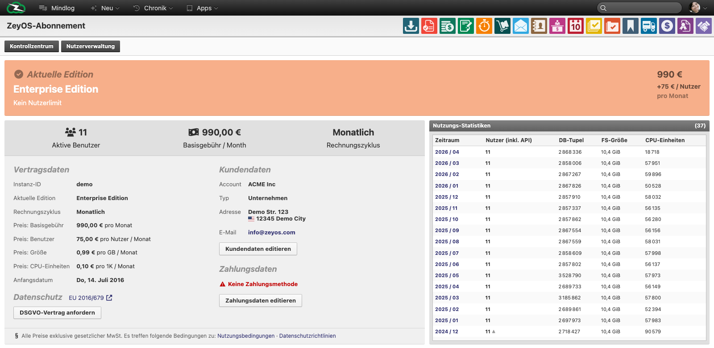This screenshot has width=714, height=348.
Task: Click the ZeyOS logo icon
Action: pyautogui.click(x=16, y=8)
